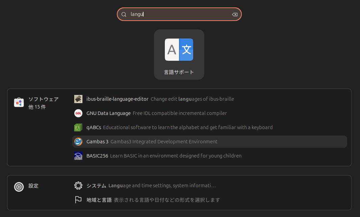Clear the search using the backspace icon
The width and height of the screenshot is (360, 217).
pyautogui.click(x=234, y=14)
